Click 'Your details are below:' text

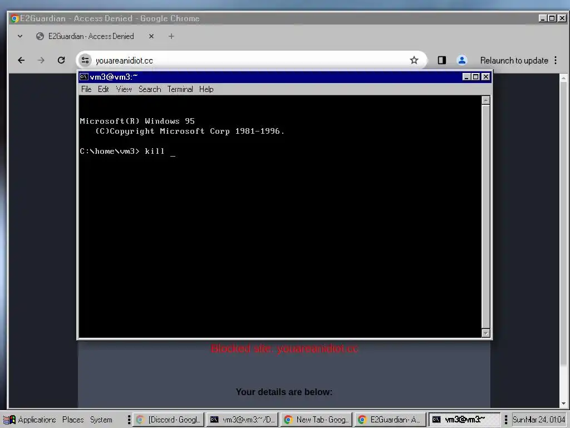coord(284,392)
